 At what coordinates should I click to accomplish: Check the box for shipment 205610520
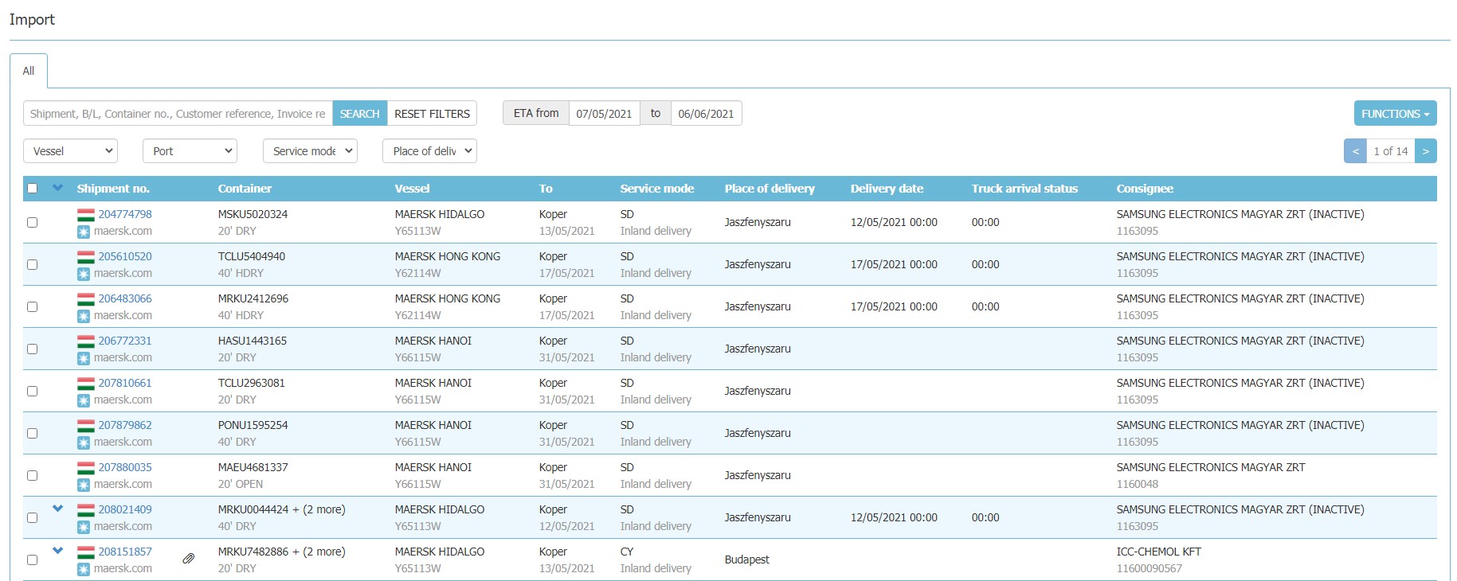pos(33,264)
